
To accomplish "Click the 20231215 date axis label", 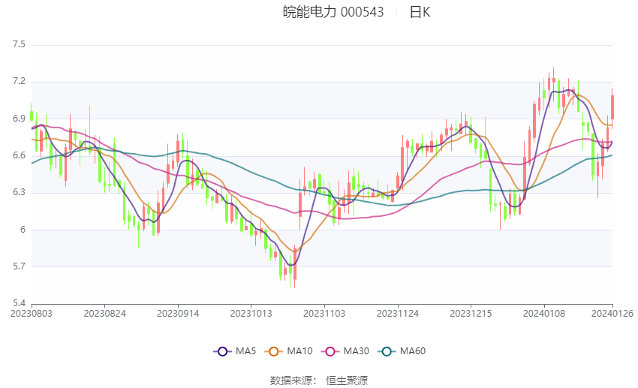I will tap(471, 314).
